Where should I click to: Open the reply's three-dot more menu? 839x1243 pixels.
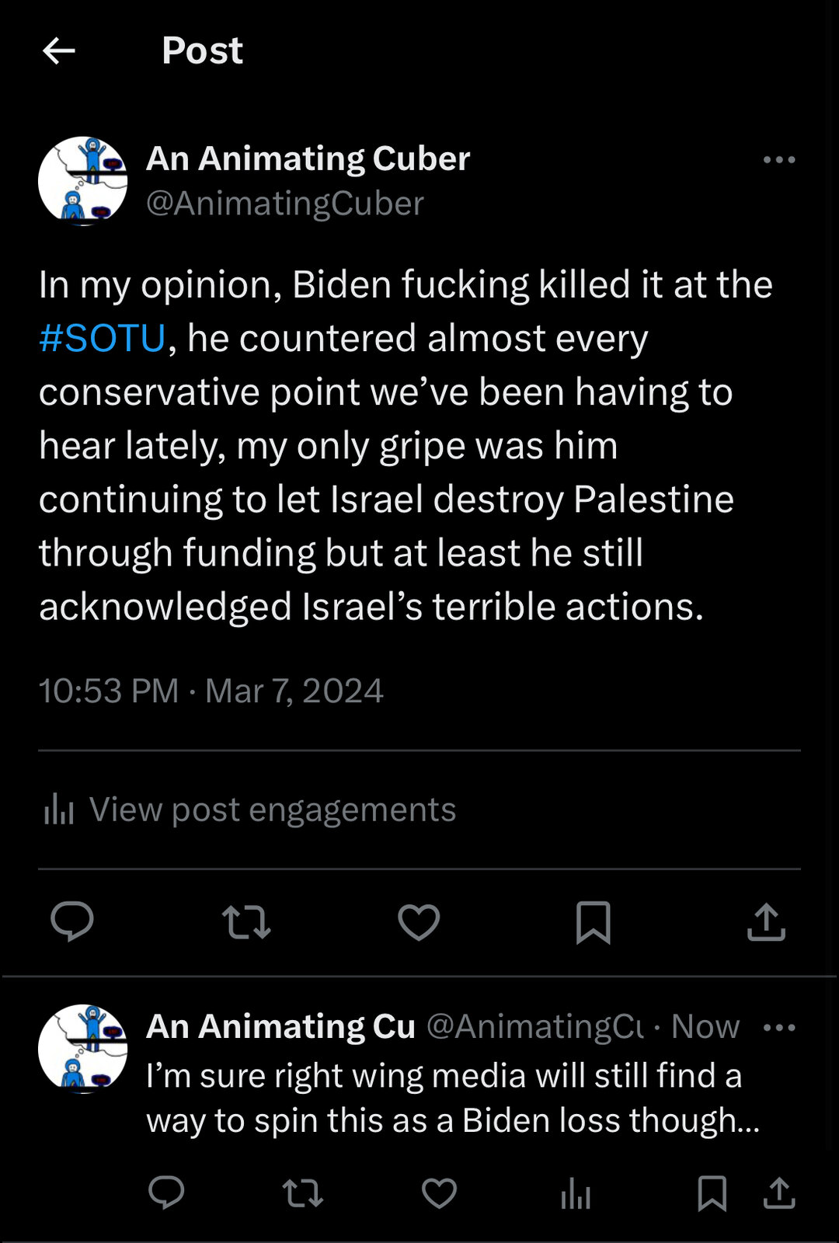tap(778, 1028)
